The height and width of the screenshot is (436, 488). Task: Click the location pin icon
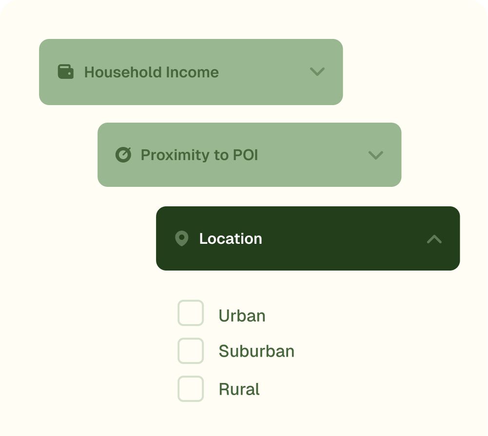181,238
